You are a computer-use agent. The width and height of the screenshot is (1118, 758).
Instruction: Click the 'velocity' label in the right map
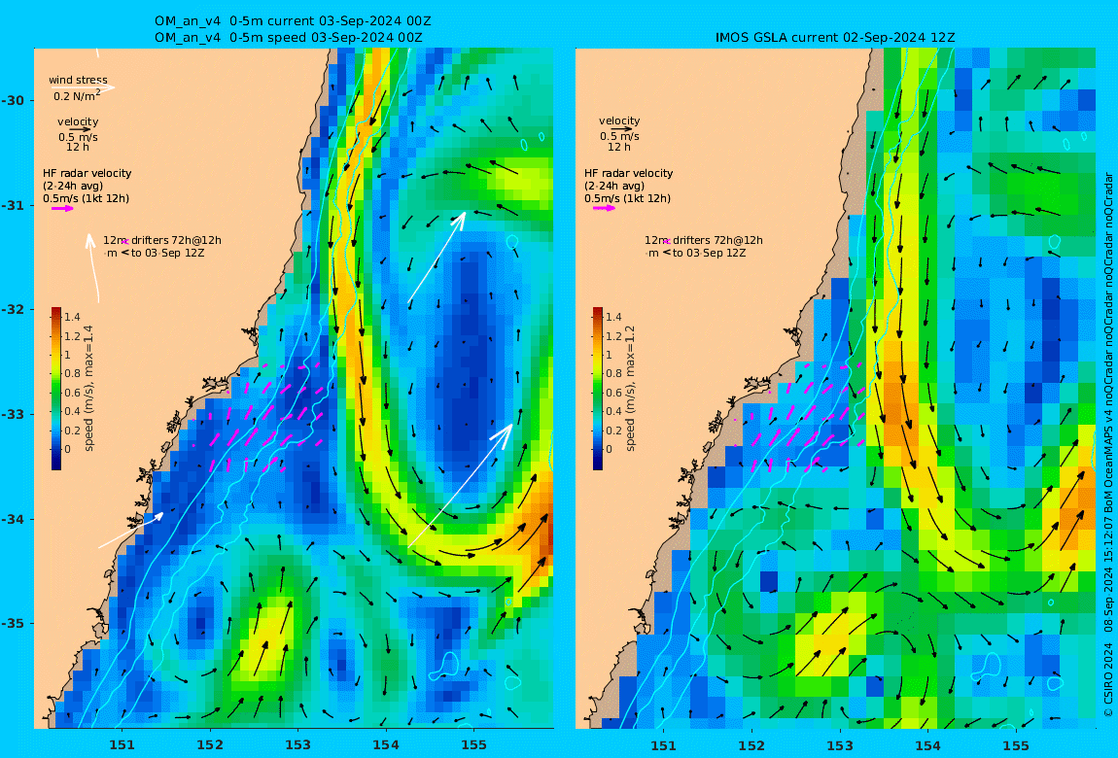(619, 121)
